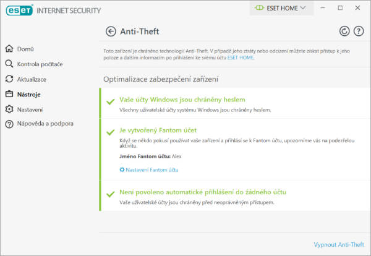371x256 pixels.
Task: Click the ESET HOME button label
Action: pos(283,8)
